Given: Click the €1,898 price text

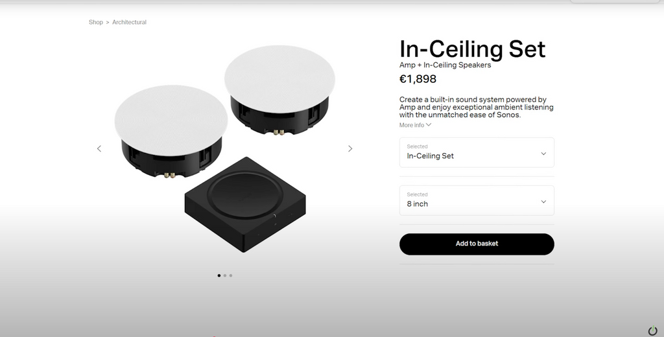Looking at the screenshot, I should click(418, 79).
